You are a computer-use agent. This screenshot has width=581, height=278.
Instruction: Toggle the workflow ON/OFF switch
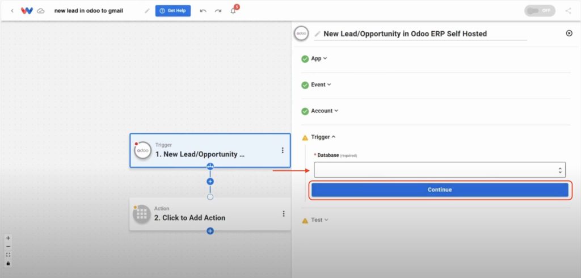(x=540, y=11)
